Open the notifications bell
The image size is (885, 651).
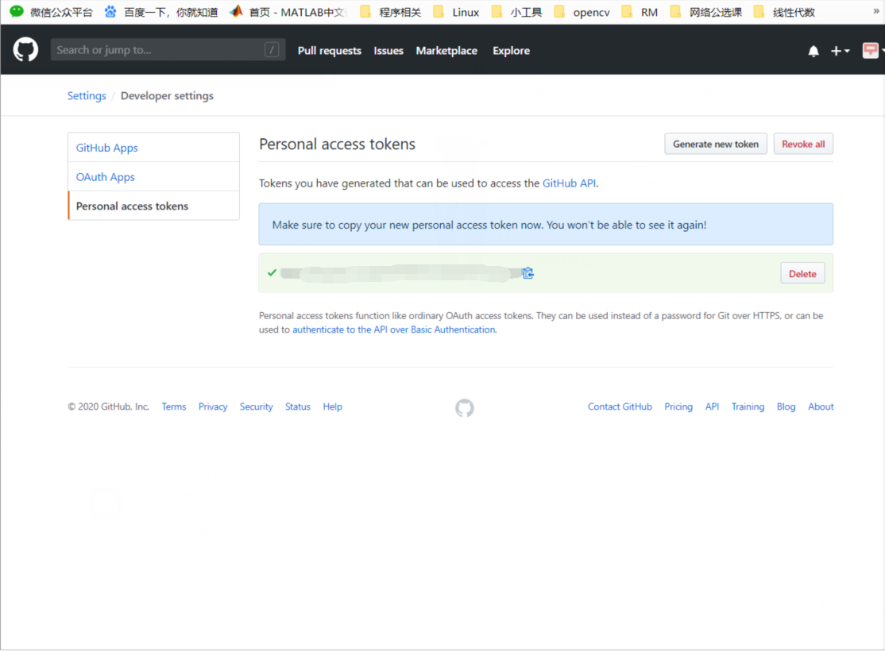pos(814,52)
